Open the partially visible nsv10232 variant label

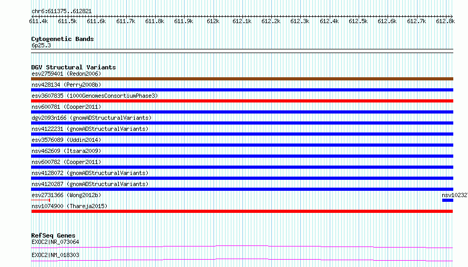455,195
